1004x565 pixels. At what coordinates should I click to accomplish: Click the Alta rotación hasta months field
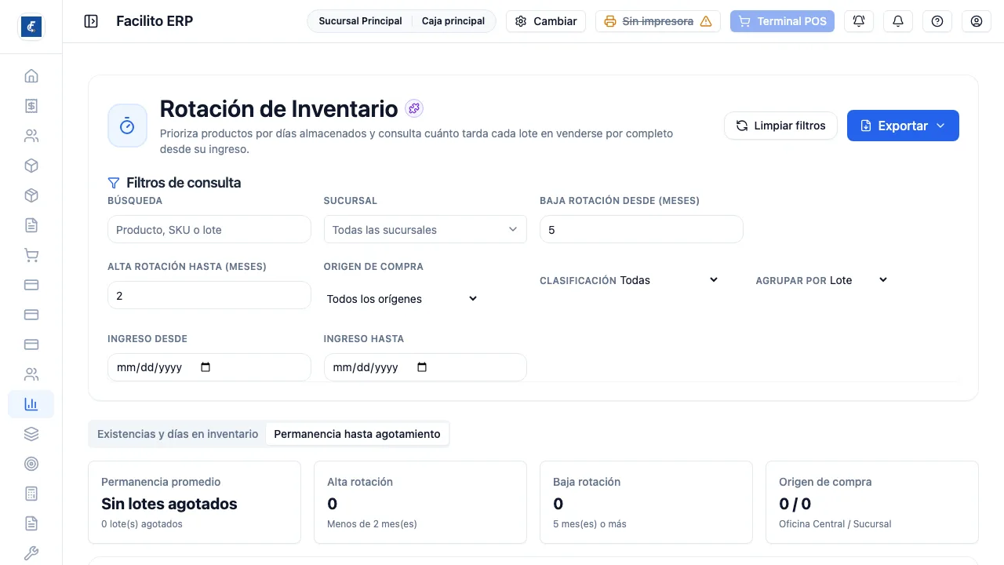[x=209, y=296]
